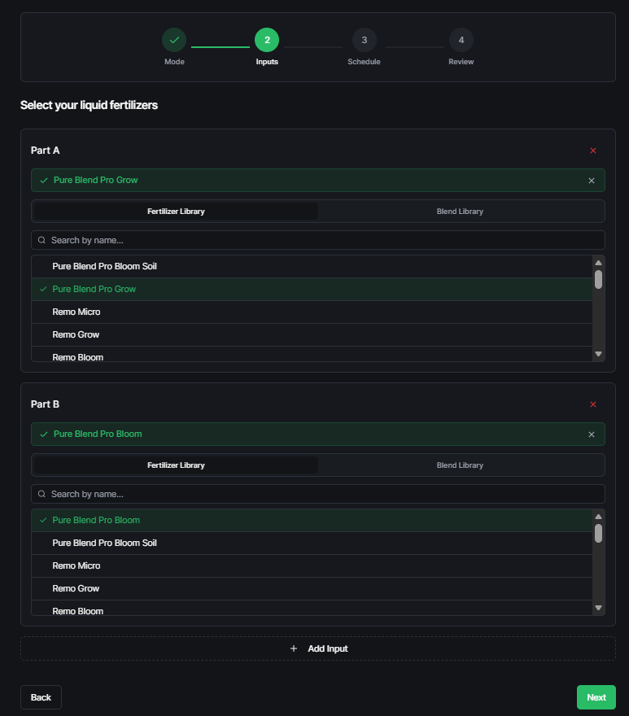This screenshot has width=629, height=716.
Task: Click the step 2 Inputs circle
Action: tap(267, 40)
